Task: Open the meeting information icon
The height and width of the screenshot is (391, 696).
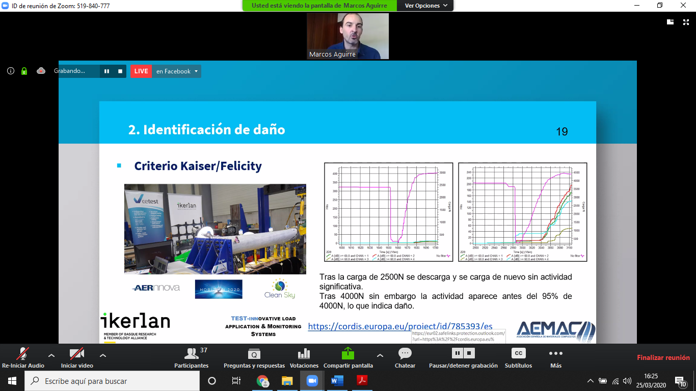Action: pos(11,71)
